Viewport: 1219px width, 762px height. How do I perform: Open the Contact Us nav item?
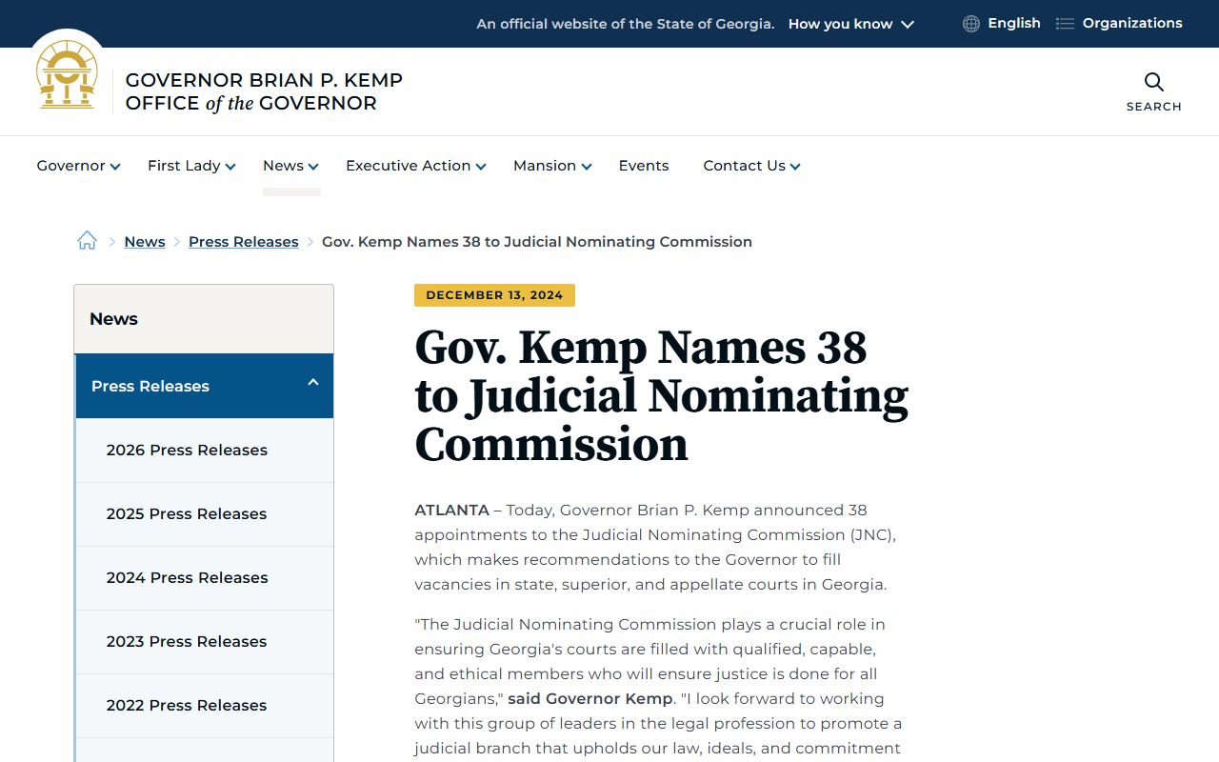744,166
